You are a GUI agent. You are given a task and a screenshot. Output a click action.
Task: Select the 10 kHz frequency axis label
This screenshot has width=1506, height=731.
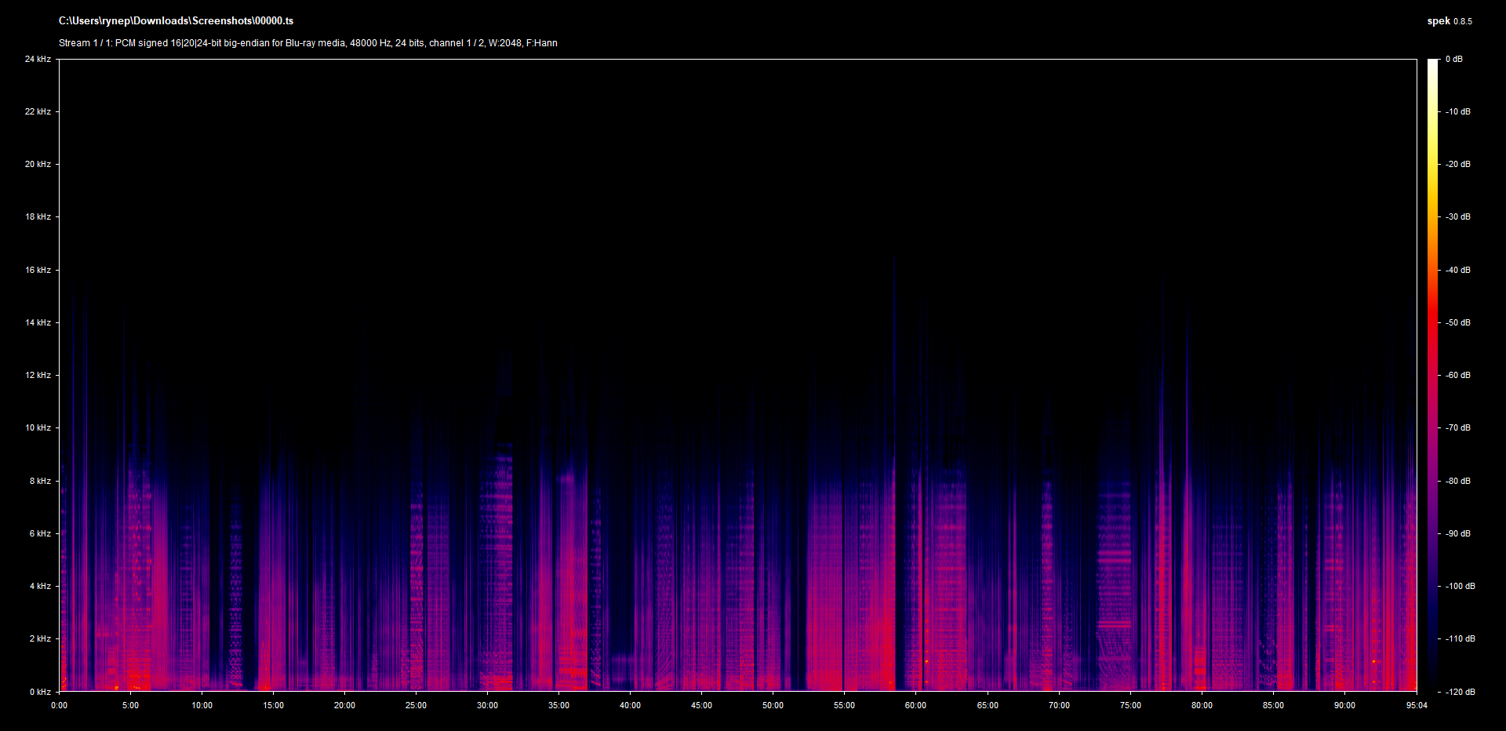pos(38,427)
